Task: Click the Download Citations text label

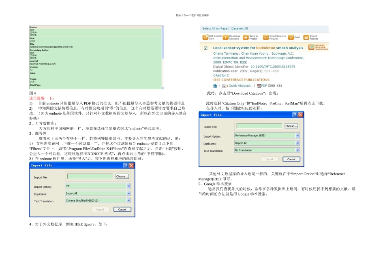Action: pyautogui.click(x=235, y=37)
